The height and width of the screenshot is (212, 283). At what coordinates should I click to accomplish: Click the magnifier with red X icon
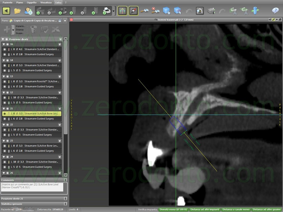click(155, 10)
